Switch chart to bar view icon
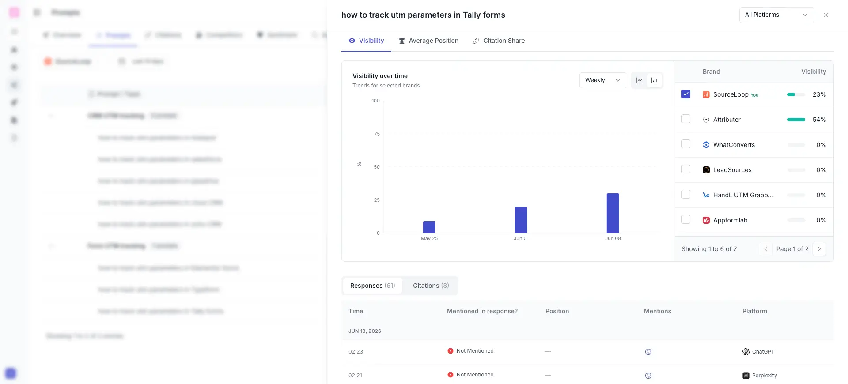 point(654,80)
